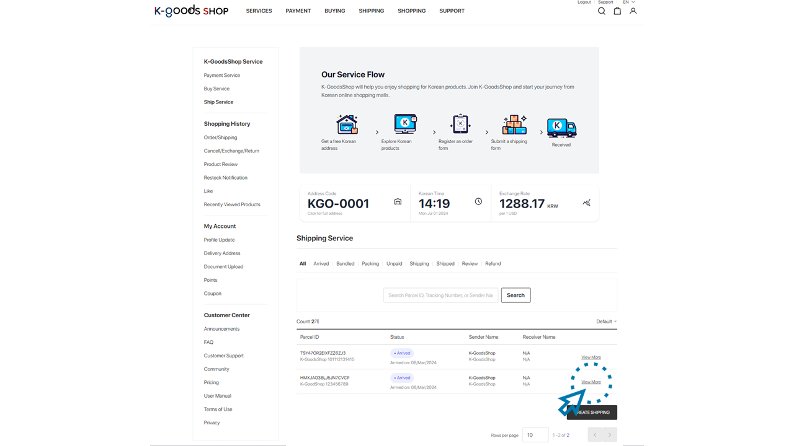Click the warehouse icon beside address code
The image size is (794, 446).
(398, 202)
